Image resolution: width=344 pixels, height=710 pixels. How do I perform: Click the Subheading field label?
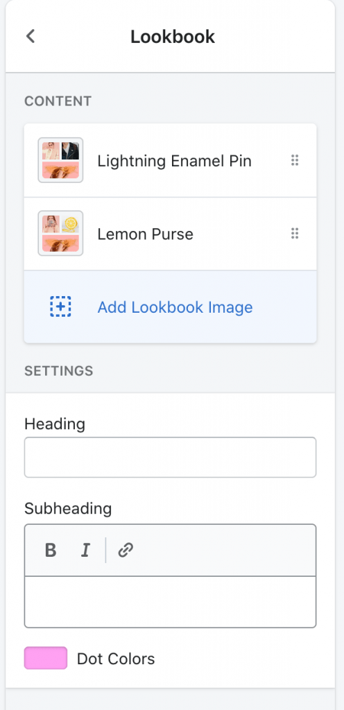(x=68, y=508)
